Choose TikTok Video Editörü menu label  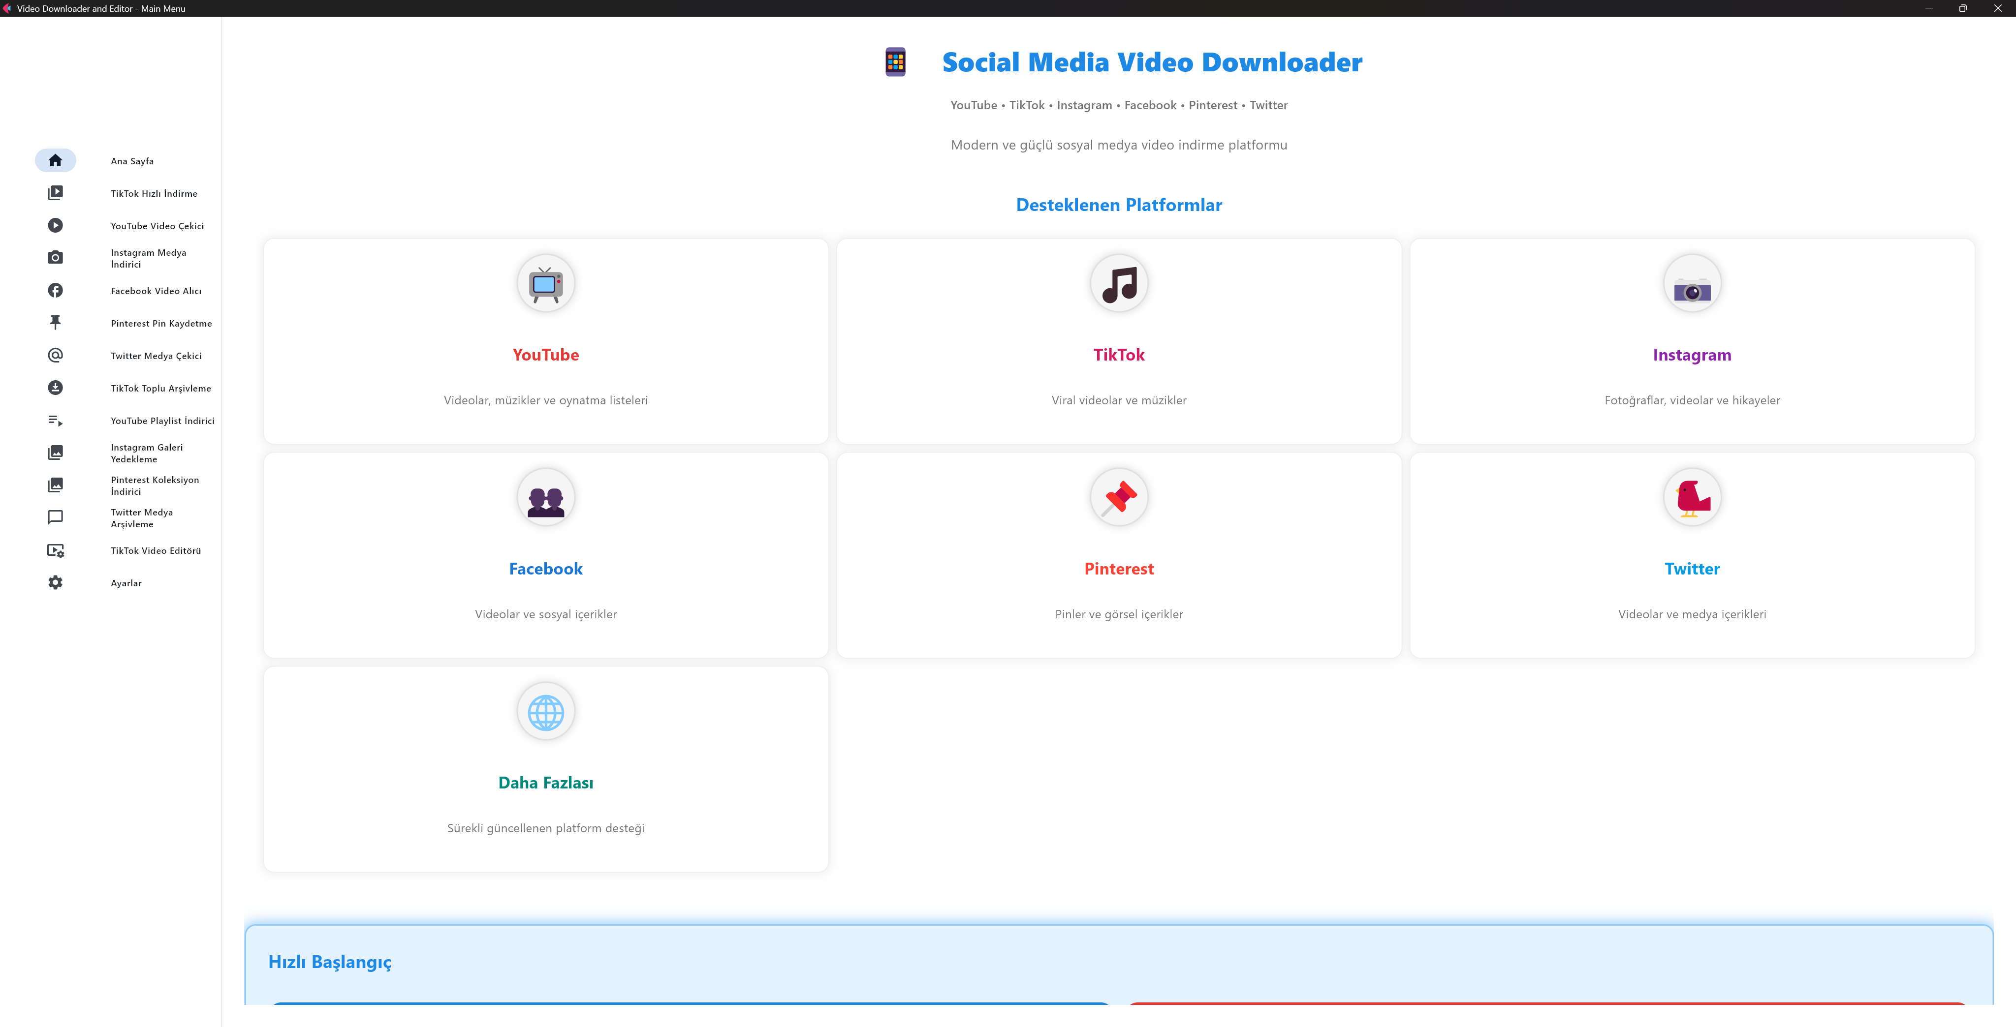tap(156, 551)
